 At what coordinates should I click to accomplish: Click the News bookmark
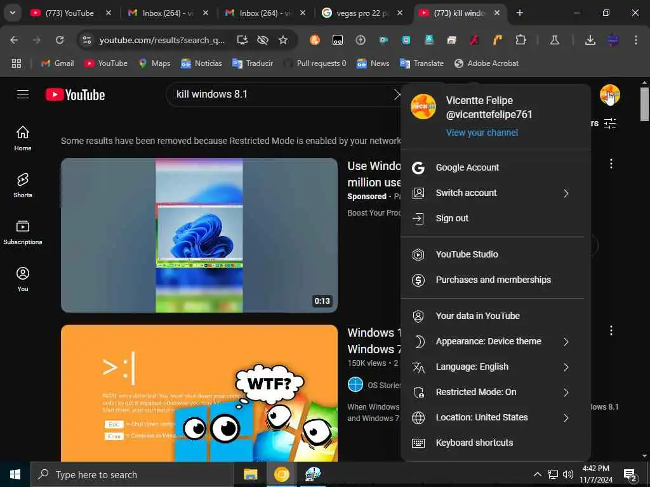pyautogui.click(x=373, y=63)
